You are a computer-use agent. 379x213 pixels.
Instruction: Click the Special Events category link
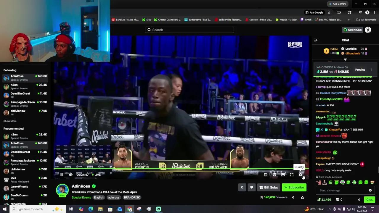tap(81, 197)
